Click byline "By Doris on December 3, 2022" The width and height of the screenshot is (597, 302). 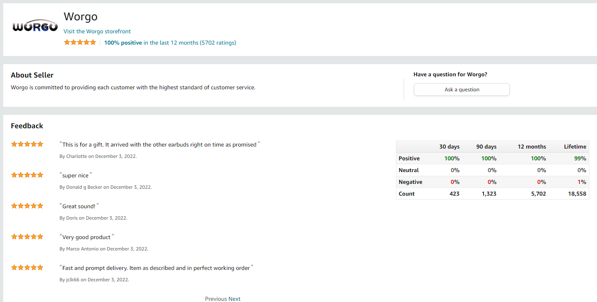pyautogui.click(x=93, y=218)
